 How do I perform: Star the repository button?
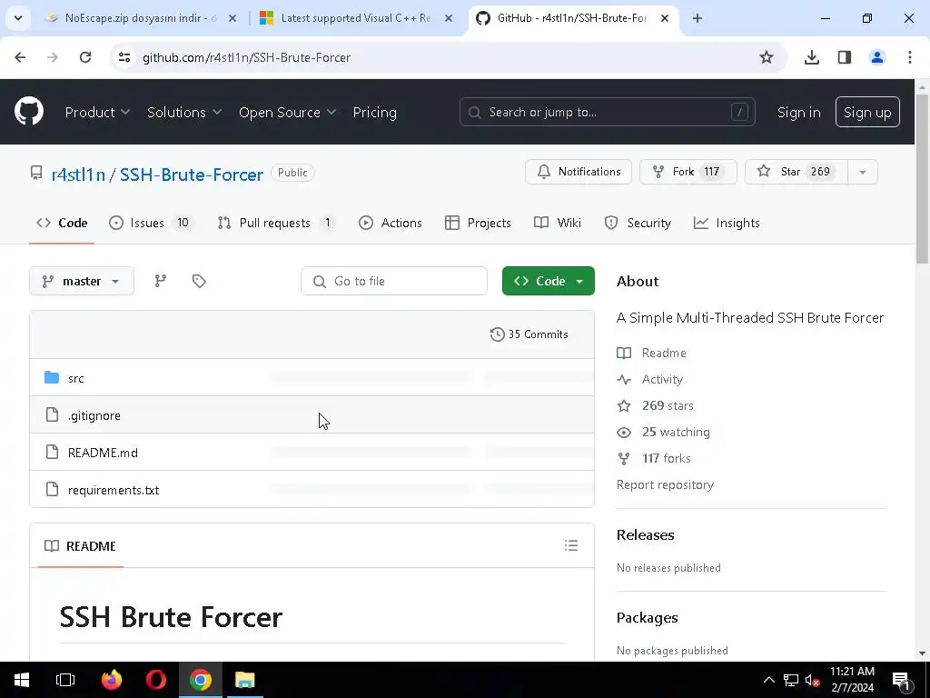(796, 172)
